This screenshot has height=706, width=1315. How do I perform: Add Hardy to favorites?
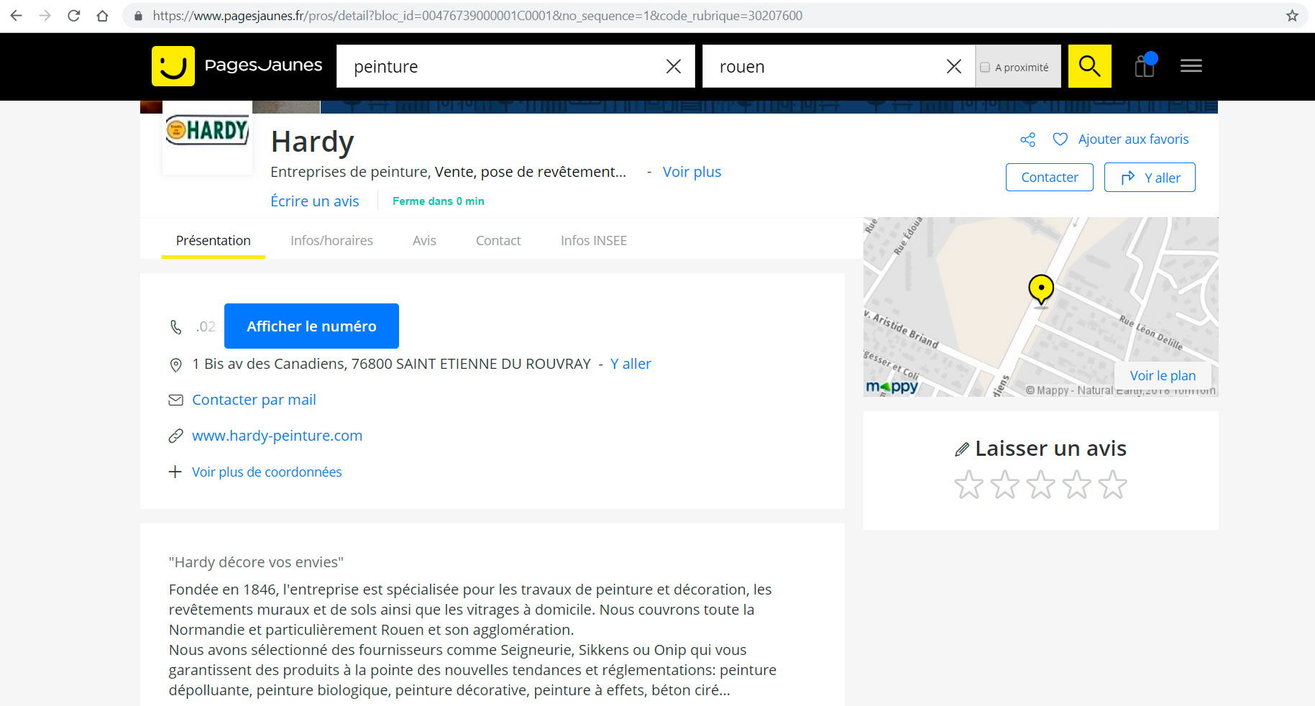tap(1120, 139)
